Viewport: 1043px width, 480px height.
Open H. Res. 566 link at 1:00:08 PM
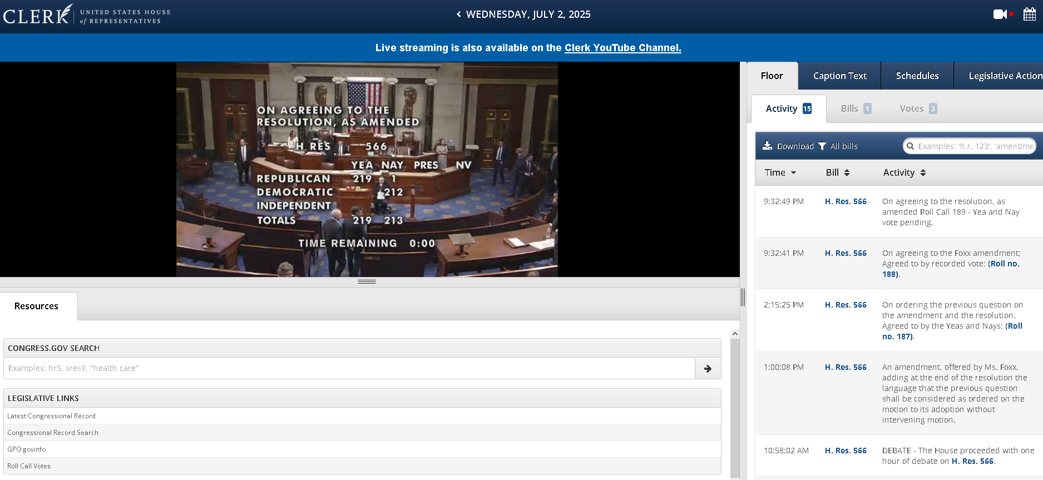point(846,367)
